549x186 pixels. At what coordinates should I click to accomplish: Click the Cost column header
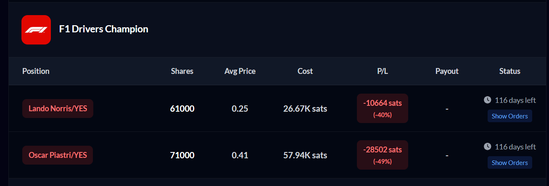[305, 71]
